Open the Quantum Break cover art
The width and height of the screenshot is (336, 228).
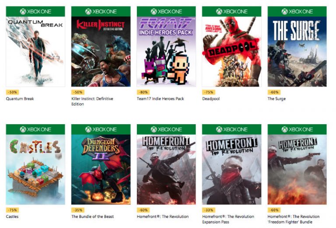point(35,51)
